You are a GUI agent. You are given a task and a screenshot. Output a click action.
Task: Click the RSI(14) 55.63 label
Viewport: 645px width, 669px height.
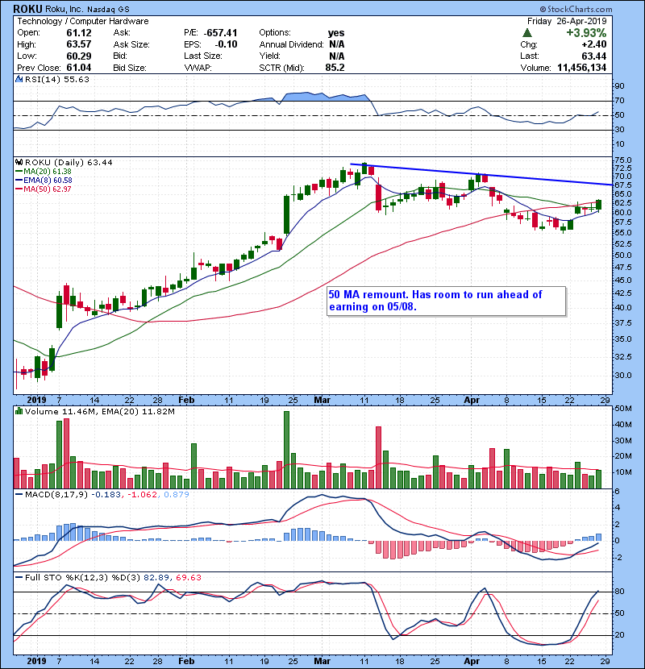tap(57, 79)
